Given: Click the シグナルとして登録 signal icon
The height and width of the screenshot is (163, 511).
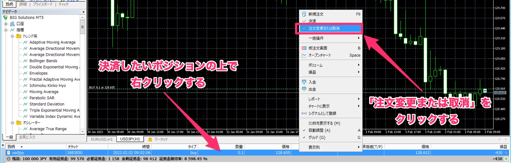Looking at the screenshot, I should click(304, 114).
